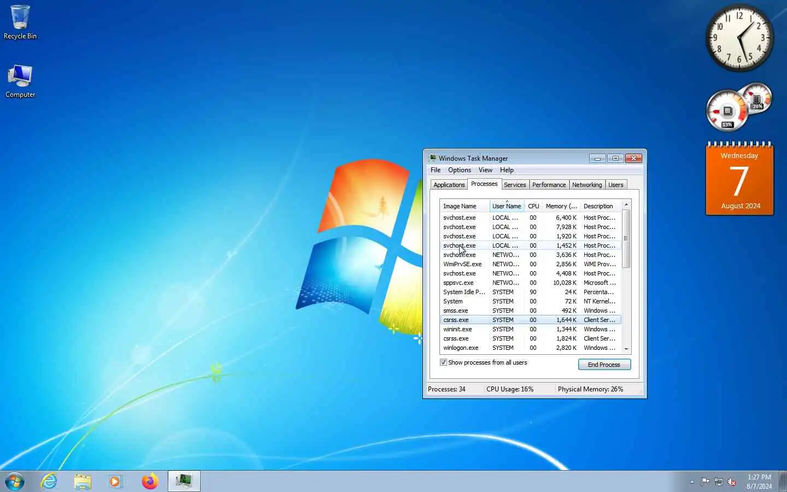Sort by Image Name column header
Image resolution: width=787 pixels, height=492 pixels.
point(465,206)
